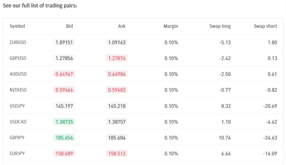The height and width of the screenshot is (165, 286).
Task: Click GBPJPY ask price 185.684
Action: tap(117, 138)
